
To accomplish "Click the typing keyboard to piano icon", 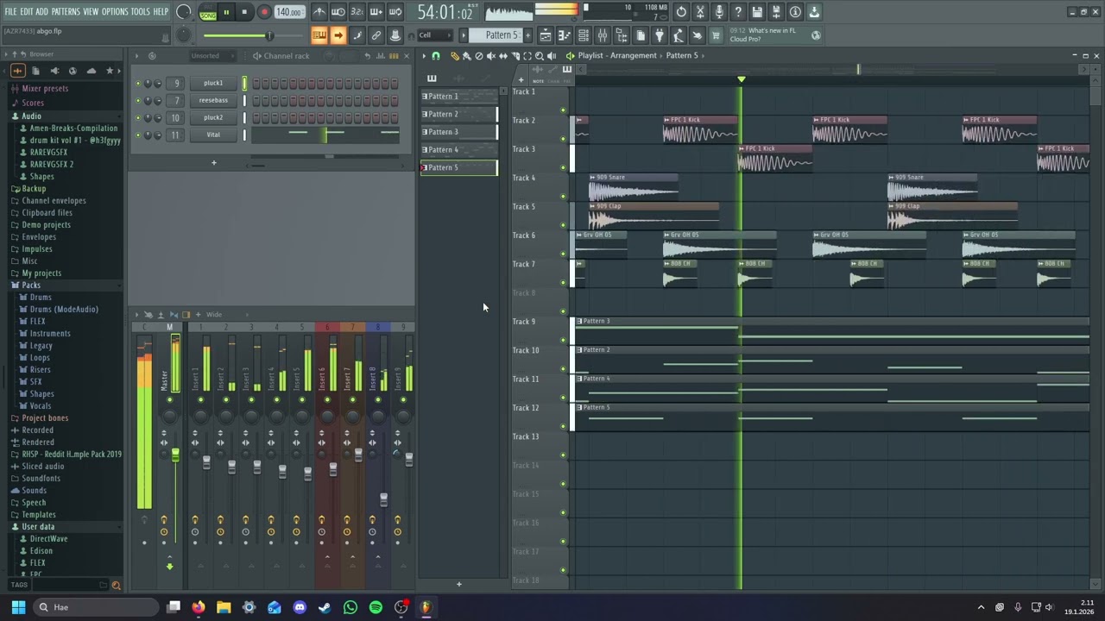I will tap(319, 35).
